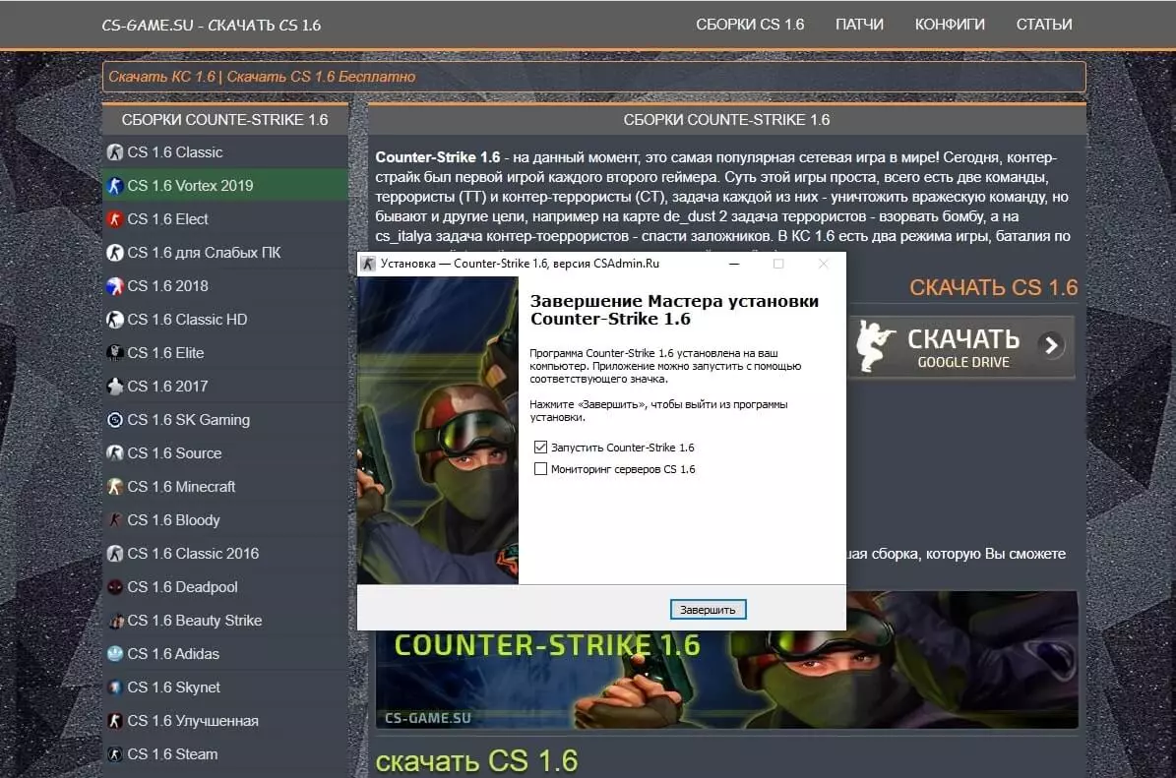Open the CS 1.6 для Слабых ПК link
Viewport: 1176px width, 778px height.
204,253
